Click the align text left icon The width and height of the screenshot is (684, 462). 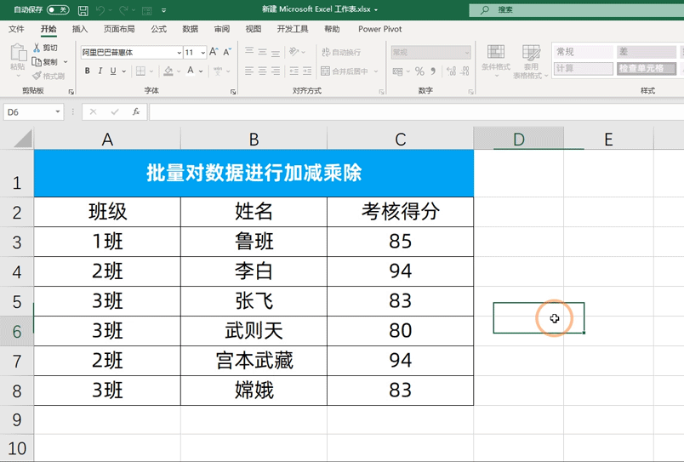click(x=249, y=71)
